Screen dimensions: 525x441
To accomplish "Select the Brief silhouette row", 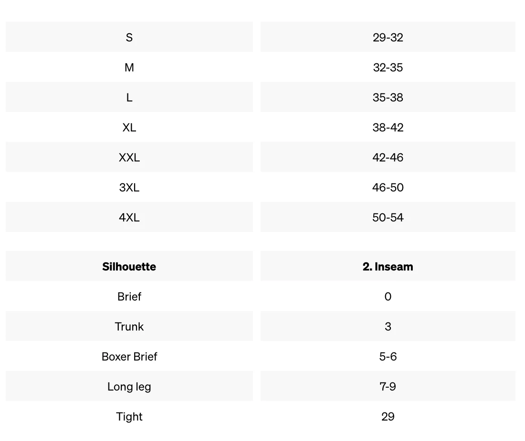I will (x=129, y=296).
